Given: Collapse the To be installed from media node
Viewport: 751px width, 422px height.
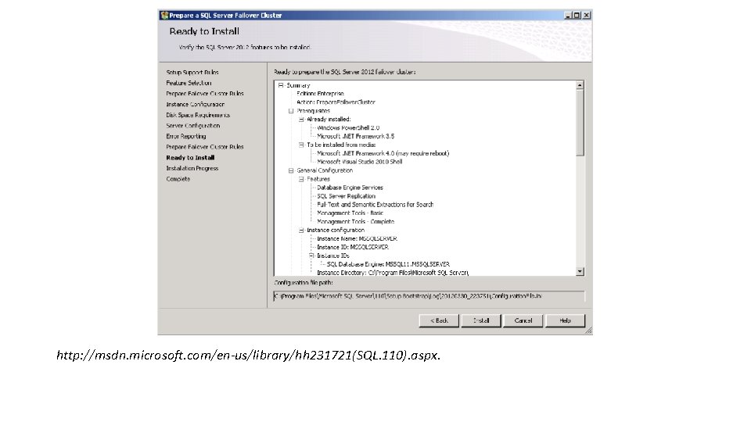Looking at the screenshot, I should [x=301, y=145].
